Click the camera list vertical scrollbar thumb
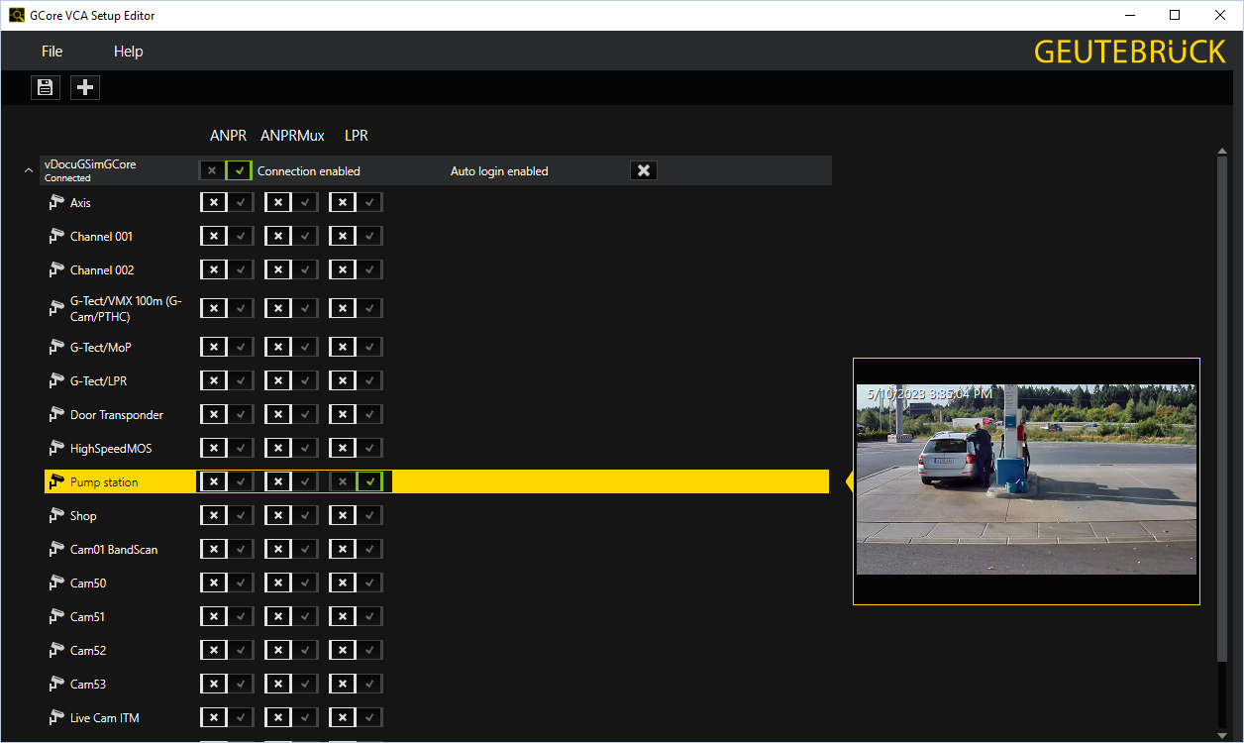This screenshot has height=743, width=1244. point(1222,408)
